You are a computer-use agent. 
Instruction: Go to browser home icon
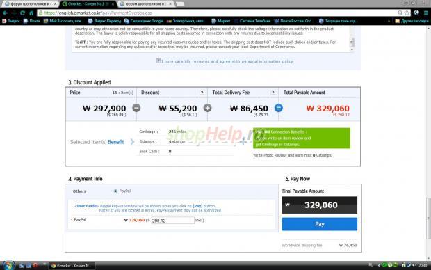(31, 13)
